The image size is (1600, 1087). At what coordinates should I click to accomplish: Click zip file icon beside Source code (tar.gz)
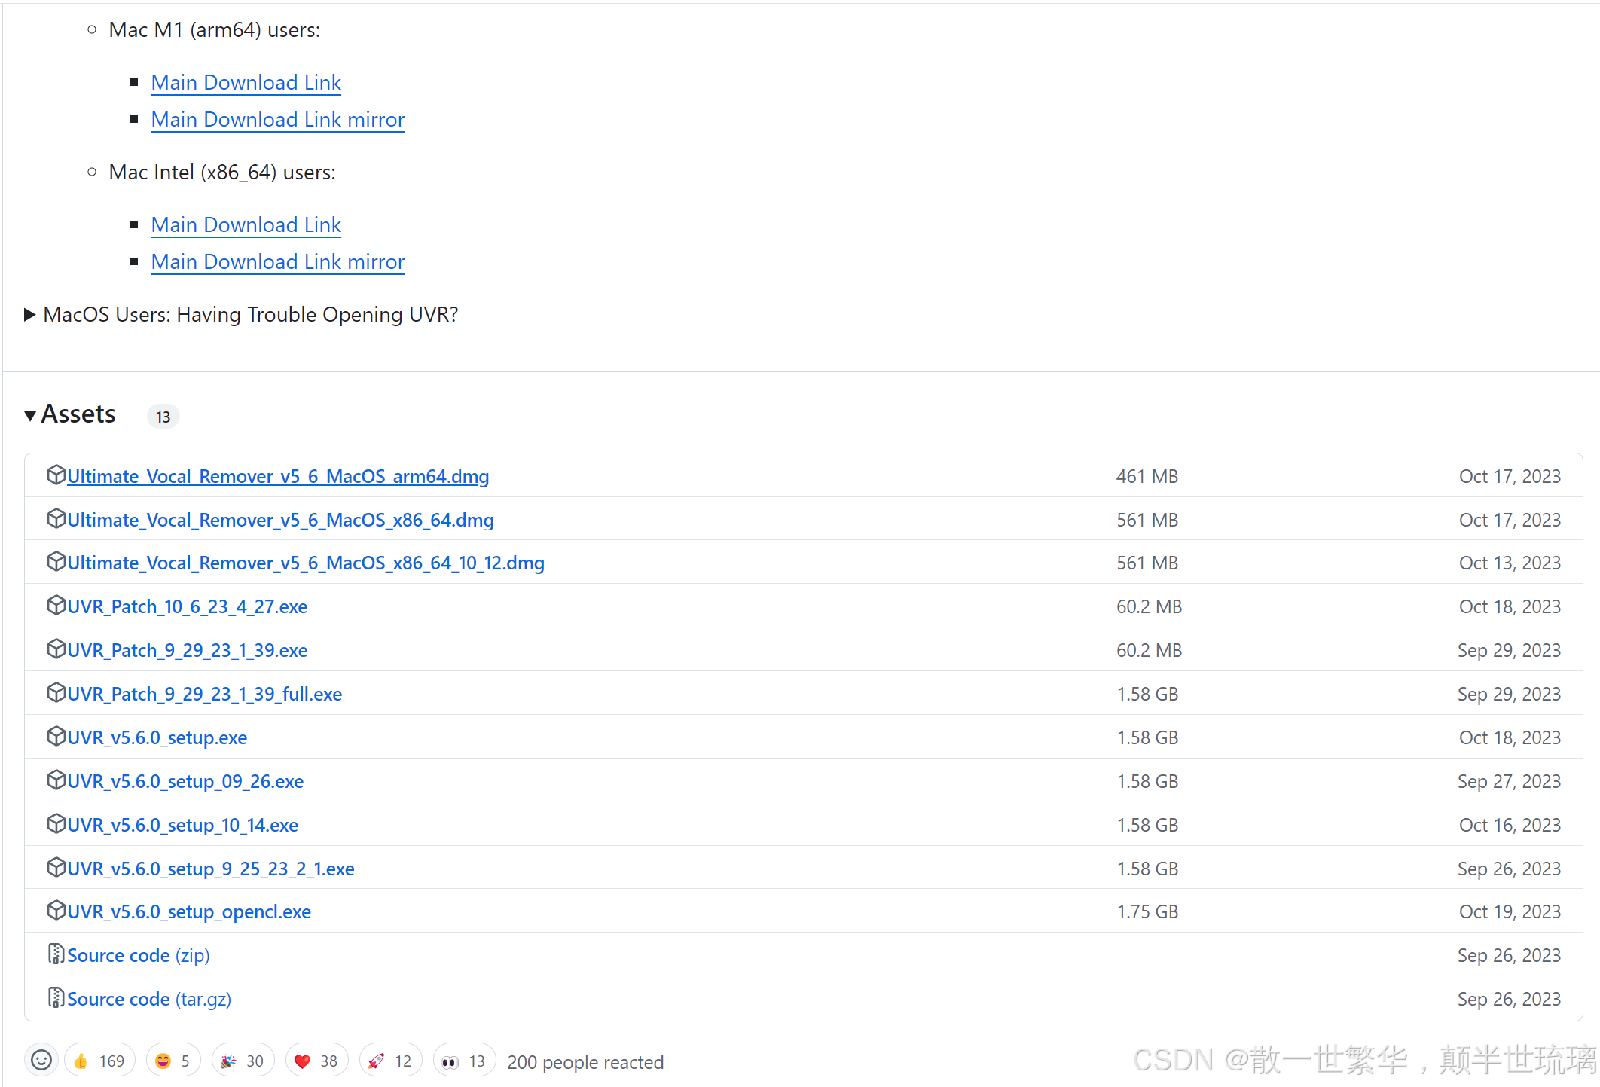(56, 997)
